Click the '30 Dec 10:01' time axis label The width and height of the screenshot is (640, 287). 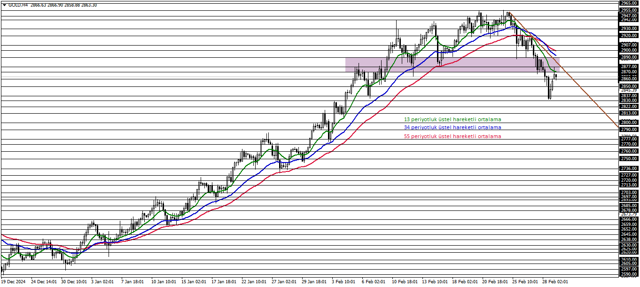coord(74,282)
